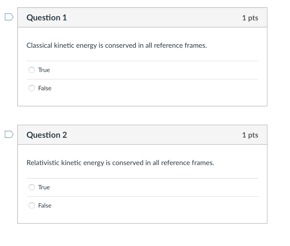Flag Question 1 using the bookmark icon

[8, 17]
